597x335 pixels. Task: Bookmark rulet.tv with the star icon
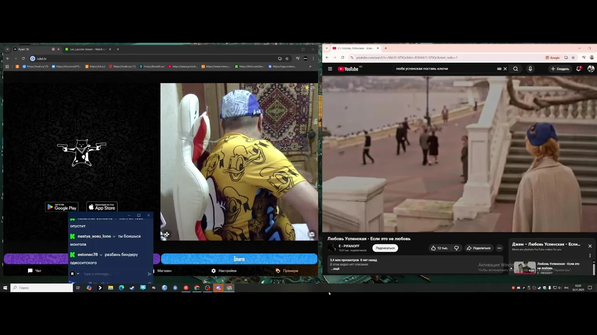pos(287,59)
